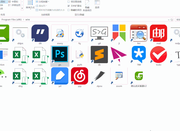
Task: Select the out Excel shortcut
Action: tap(20, 56)
